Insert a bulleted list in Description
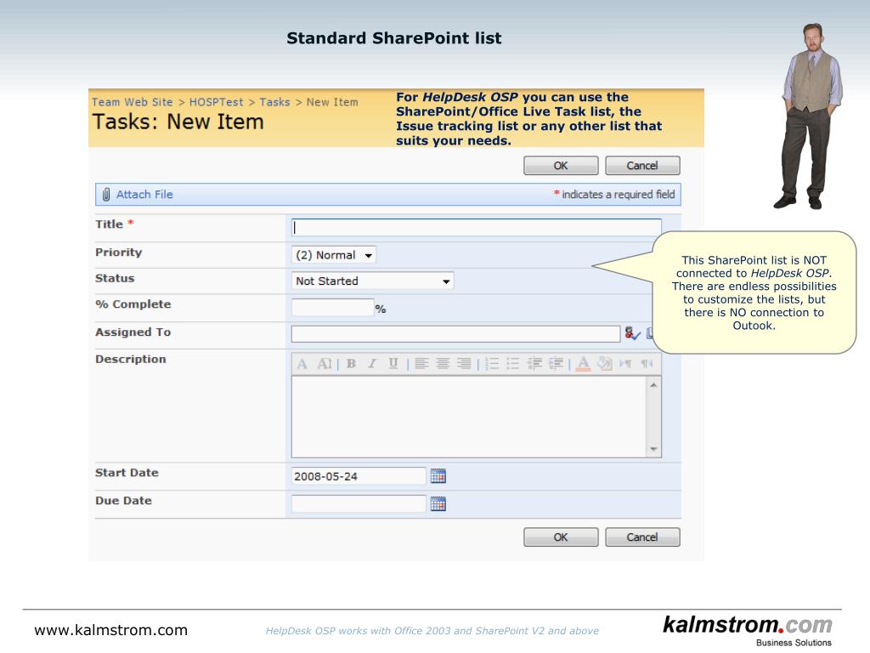This screenshot has height=653, width=870. (512, 364)
